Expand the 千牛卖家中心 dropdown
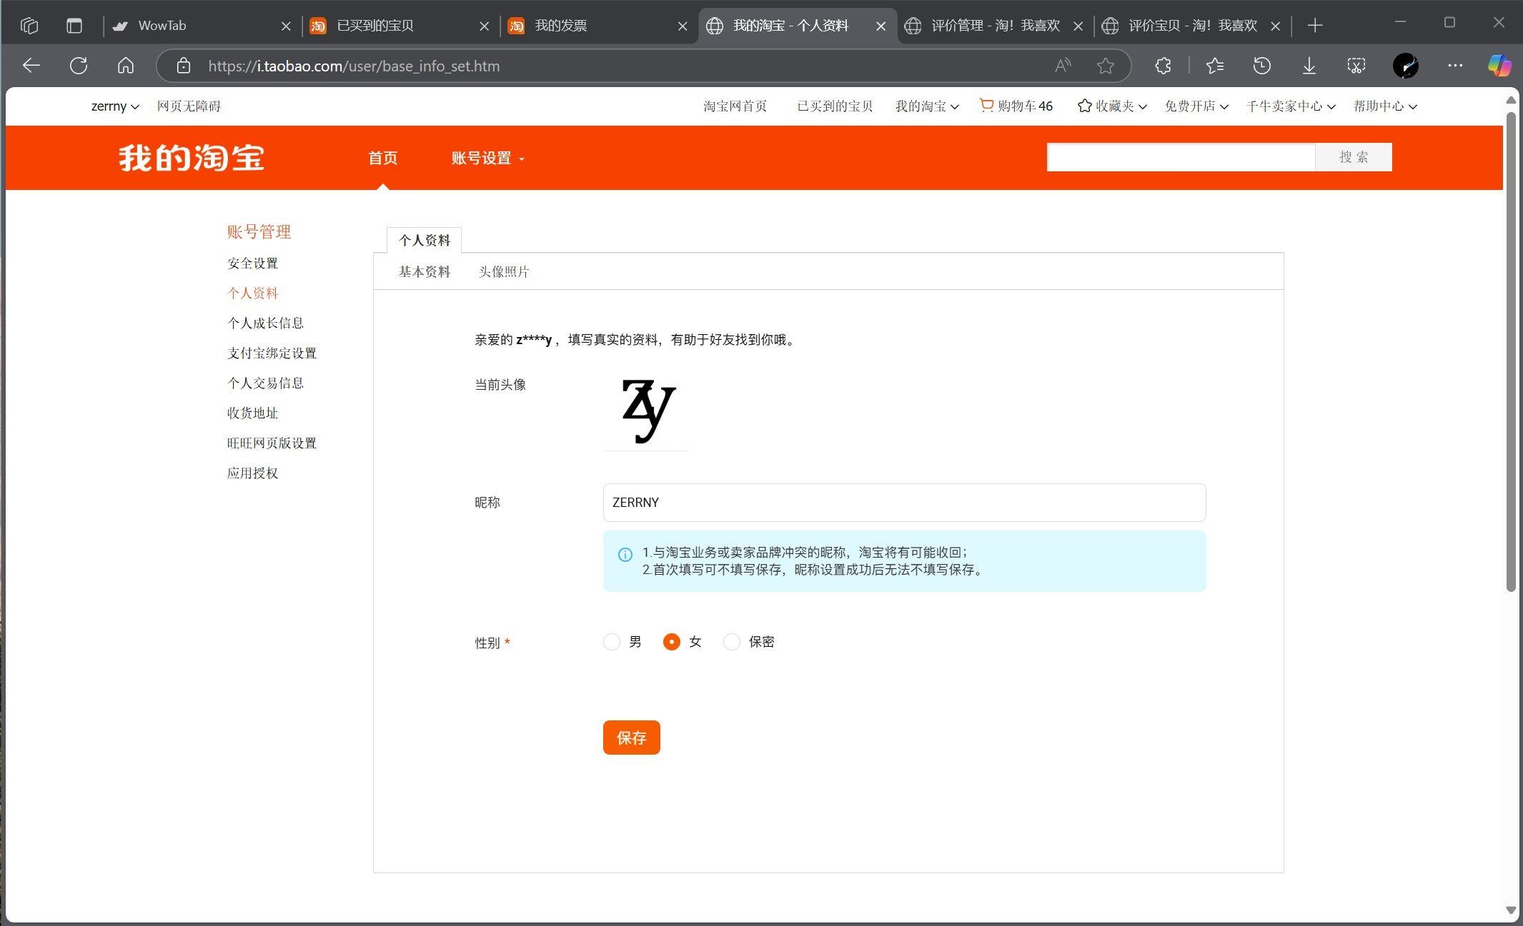The width and height of the screenshot is (1523, 926). [x=1286, y=106]
